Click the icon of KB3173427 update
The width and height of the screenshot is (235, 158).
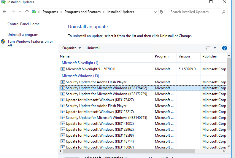pos(63,100)
